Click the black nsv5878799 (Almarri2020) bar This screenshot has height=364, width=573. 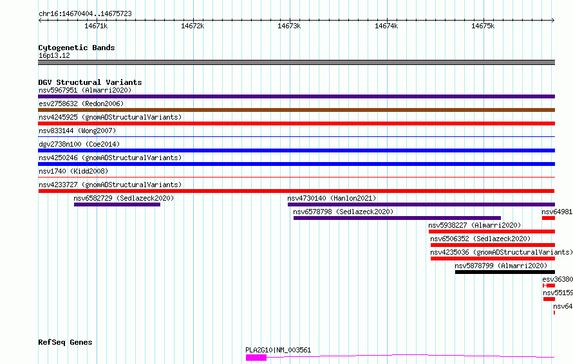coord(505,272)
